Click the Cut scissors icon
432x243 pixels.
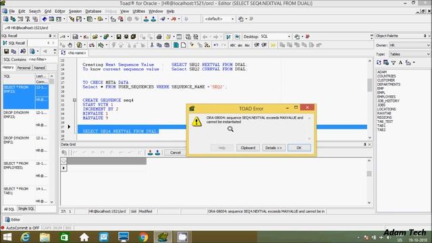pyautogui.click(x=152, y=45)
